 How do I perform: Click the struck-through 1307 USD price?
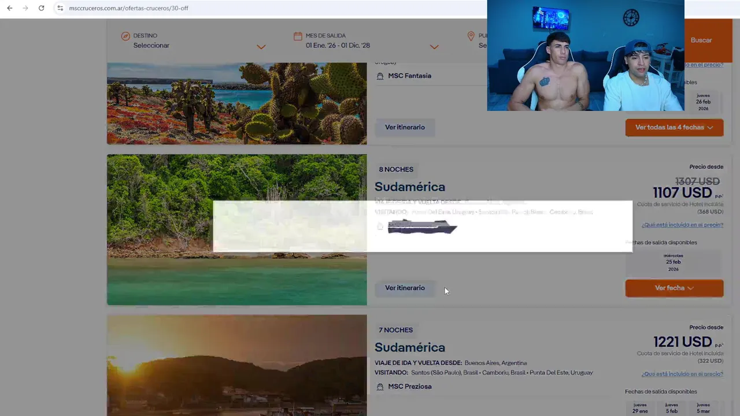pos(697,181)
